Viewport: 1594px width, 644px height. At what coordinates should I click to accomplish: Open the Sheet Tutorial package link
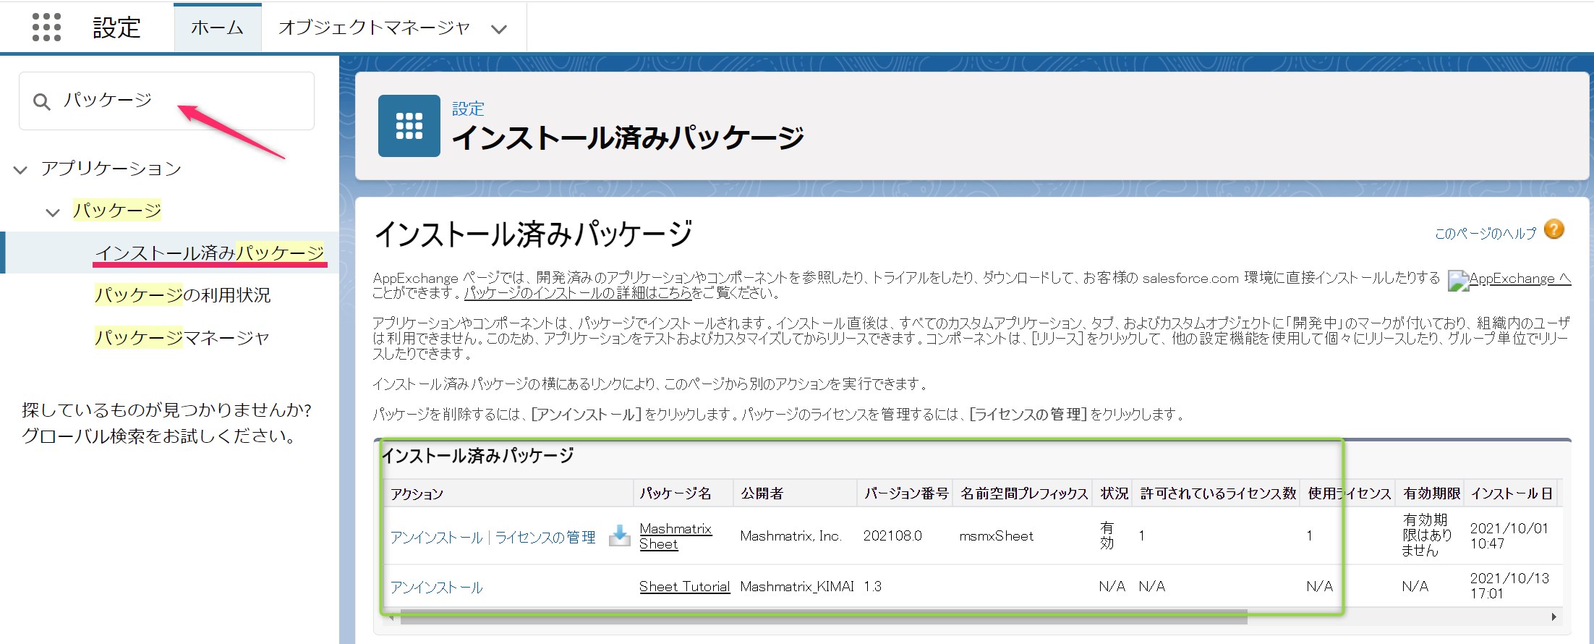684,586
